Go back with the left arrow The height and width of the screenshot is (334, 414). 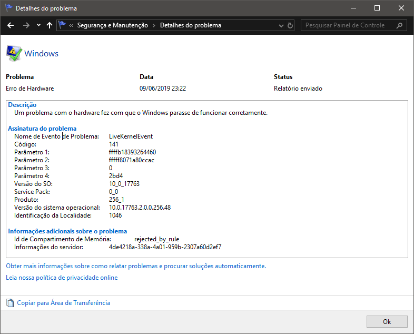tap(11, 25)
